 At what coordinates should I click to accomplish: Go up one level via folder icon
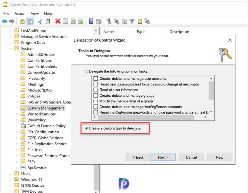pyautogui.click(x=22, y=21)
